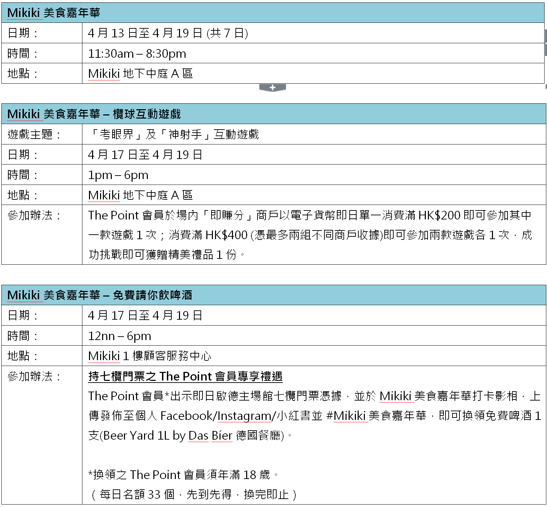547x507 pixels.
Task: Click the text "HK$400" in the rugby game rules
Action: [x=226, y=235]
